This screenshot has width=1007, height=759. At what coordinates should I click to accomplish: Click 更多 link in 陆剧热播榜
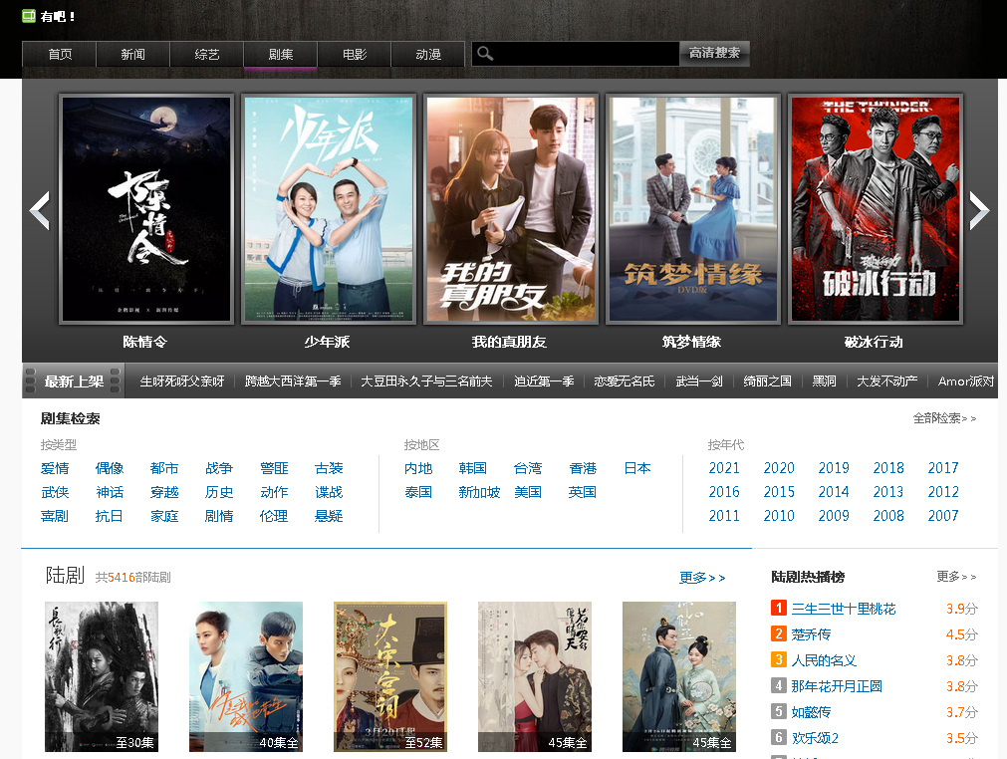click(x=956, y=577)
